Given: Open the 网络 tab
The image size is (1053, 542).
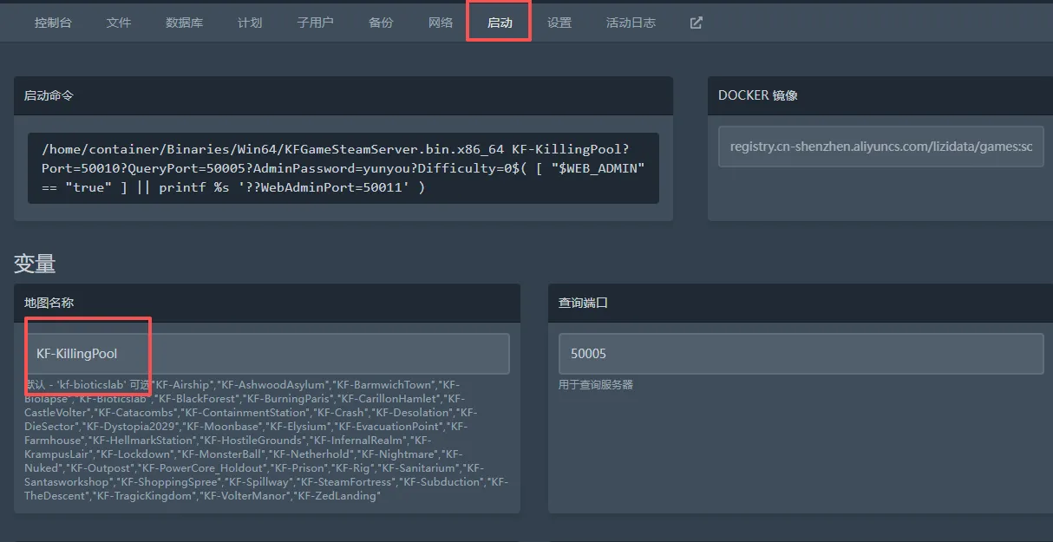Looking at the screenshot, I should 441,23.
